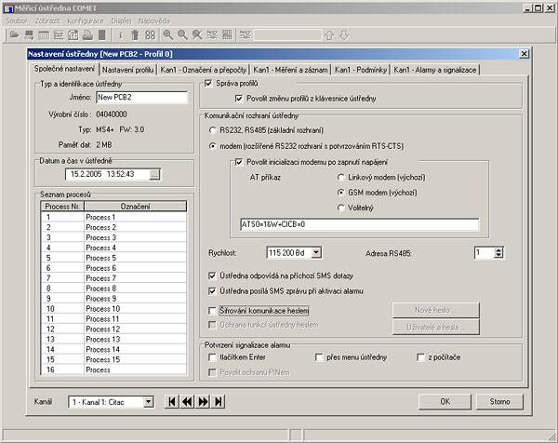Click the OK button
The height and width of the screenshot is (443, 558).
point(445,402)
